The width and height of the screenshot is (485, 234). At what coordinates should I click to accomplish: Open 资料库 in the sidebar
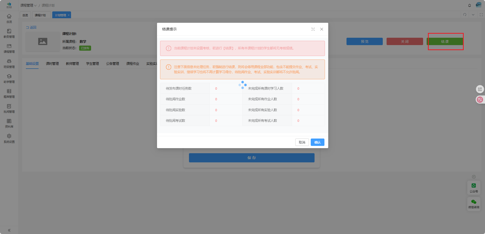coord(9,123)
